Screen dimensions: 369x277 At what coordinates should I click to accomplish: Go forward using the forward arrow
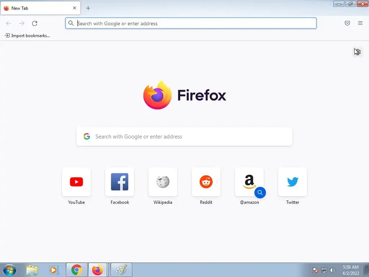click(x=22, y=23)
